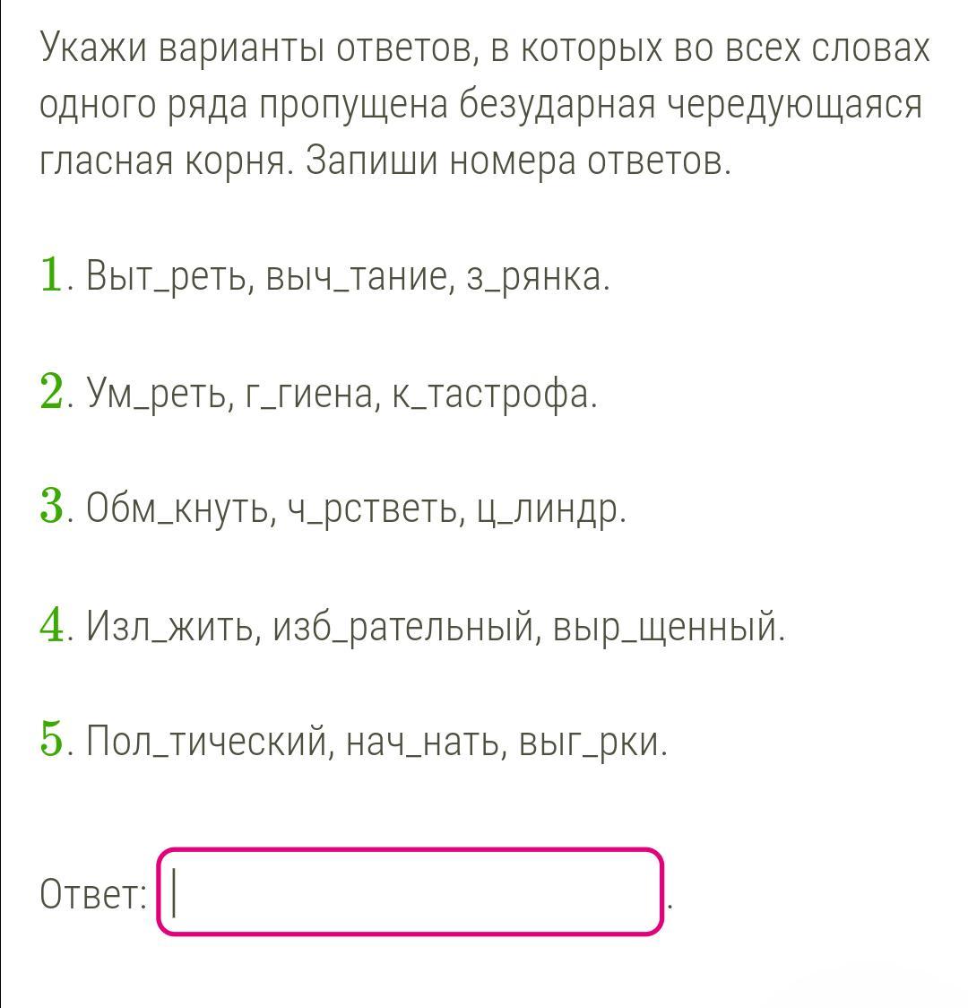Click the green number 3 of the third option
The width and height of the screenshot is (968, 1008).
[51, 507]
